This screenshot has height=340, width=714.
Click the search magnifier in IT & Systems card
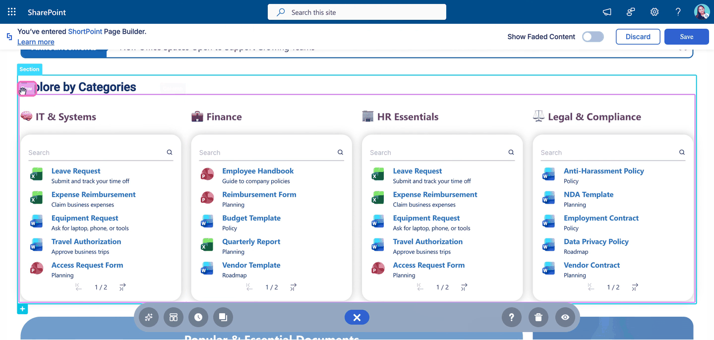170,153
